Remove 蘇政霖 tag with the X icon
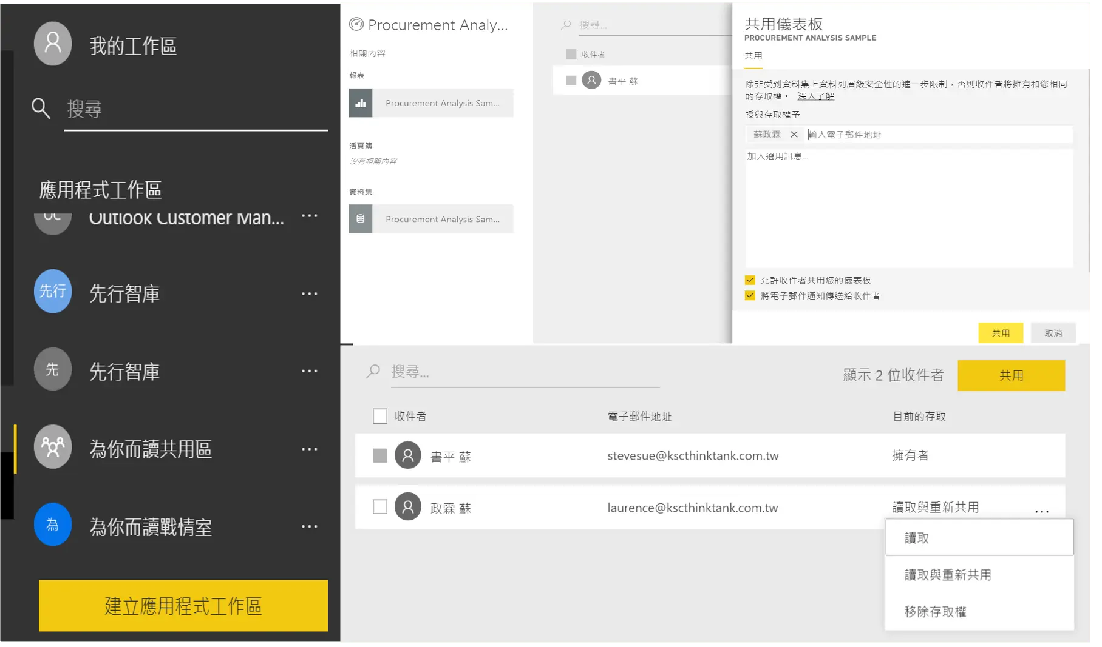1102x647 pixels. (795, 135)
